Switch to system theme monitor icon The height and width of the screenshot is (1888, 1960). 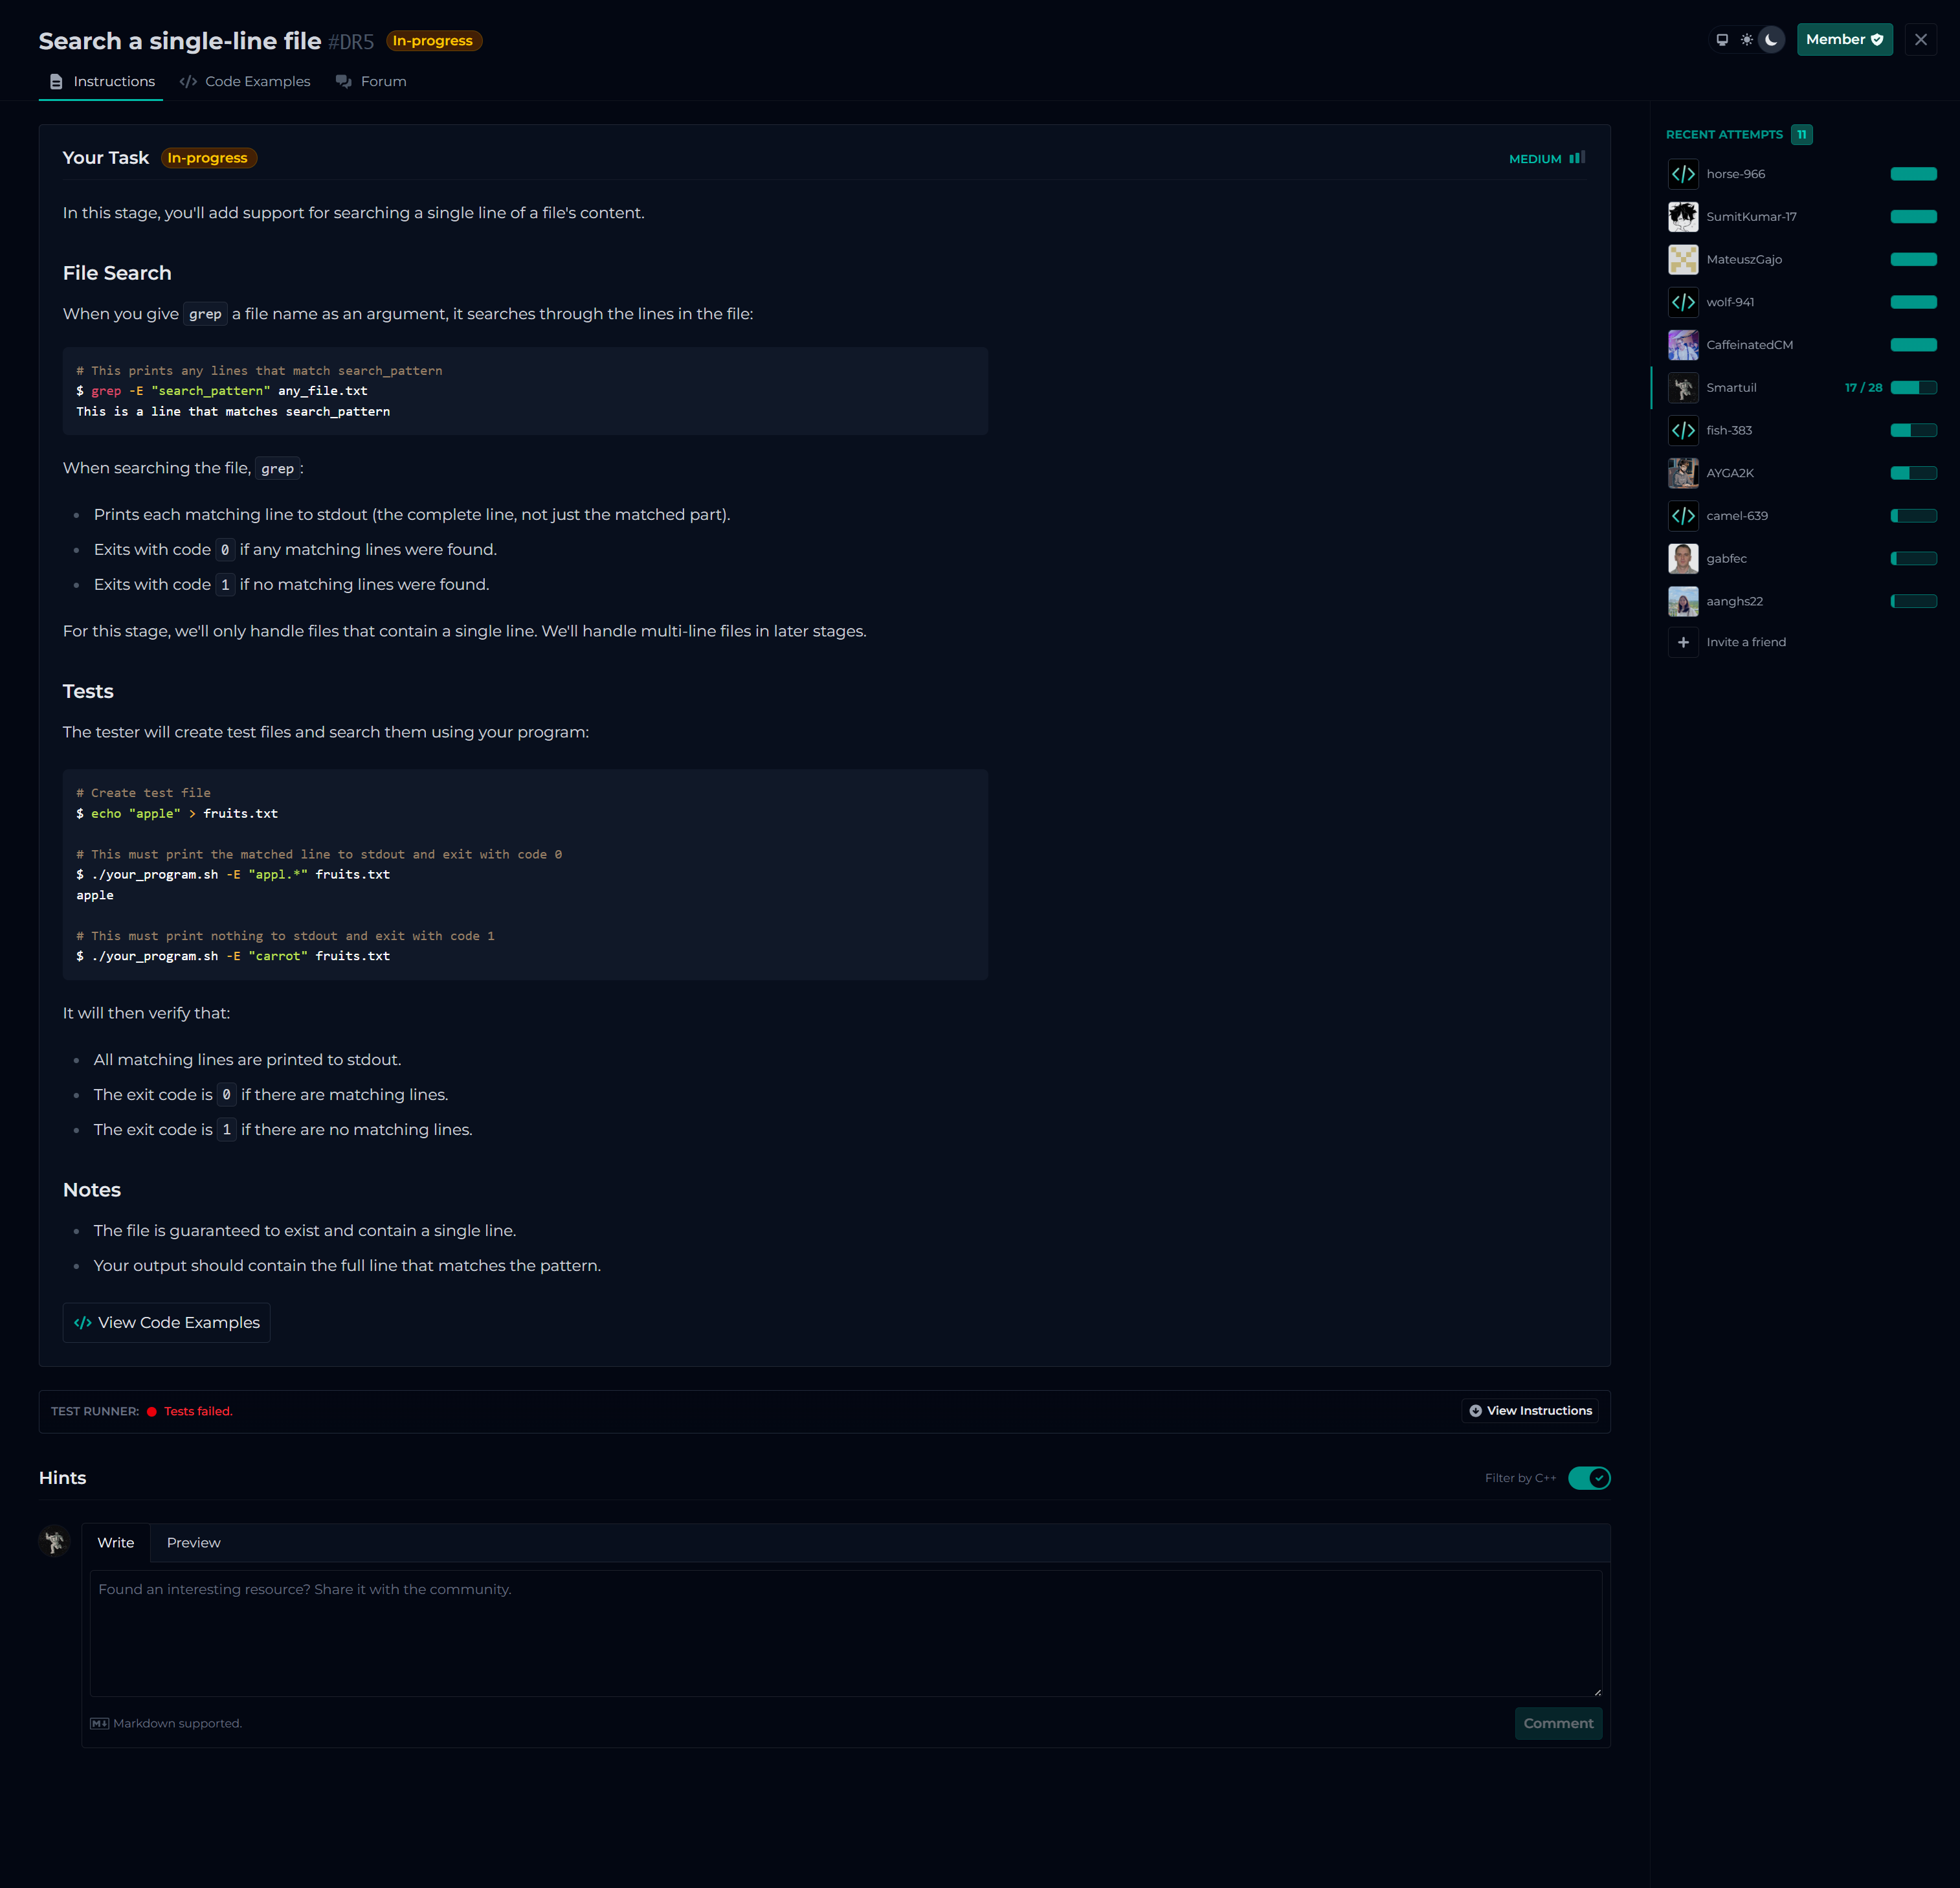tap(1722, 40)
